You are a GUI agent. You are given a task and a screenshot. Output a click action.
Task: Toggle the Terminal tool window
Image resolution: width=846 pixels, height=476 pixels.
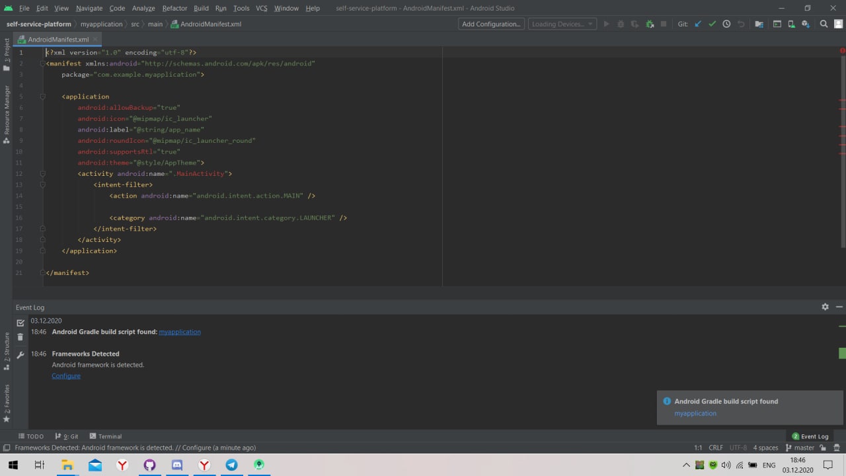point(106,436)
